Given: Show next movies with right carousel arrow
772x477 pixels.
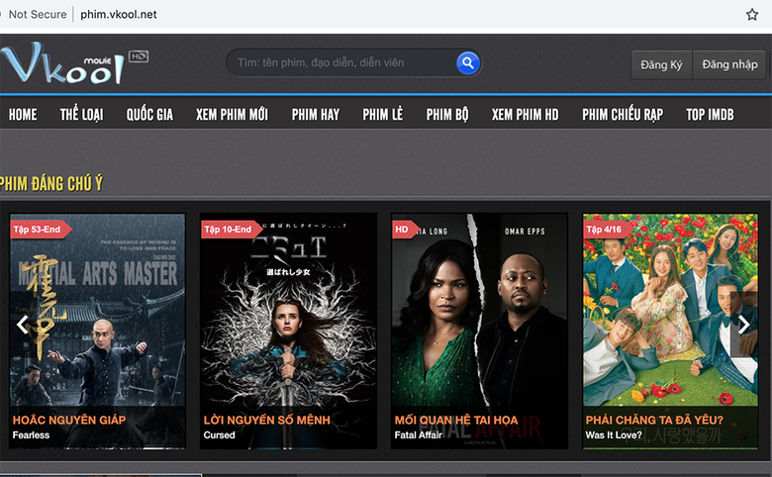Looking at the screenshot, I should [744, 325].
